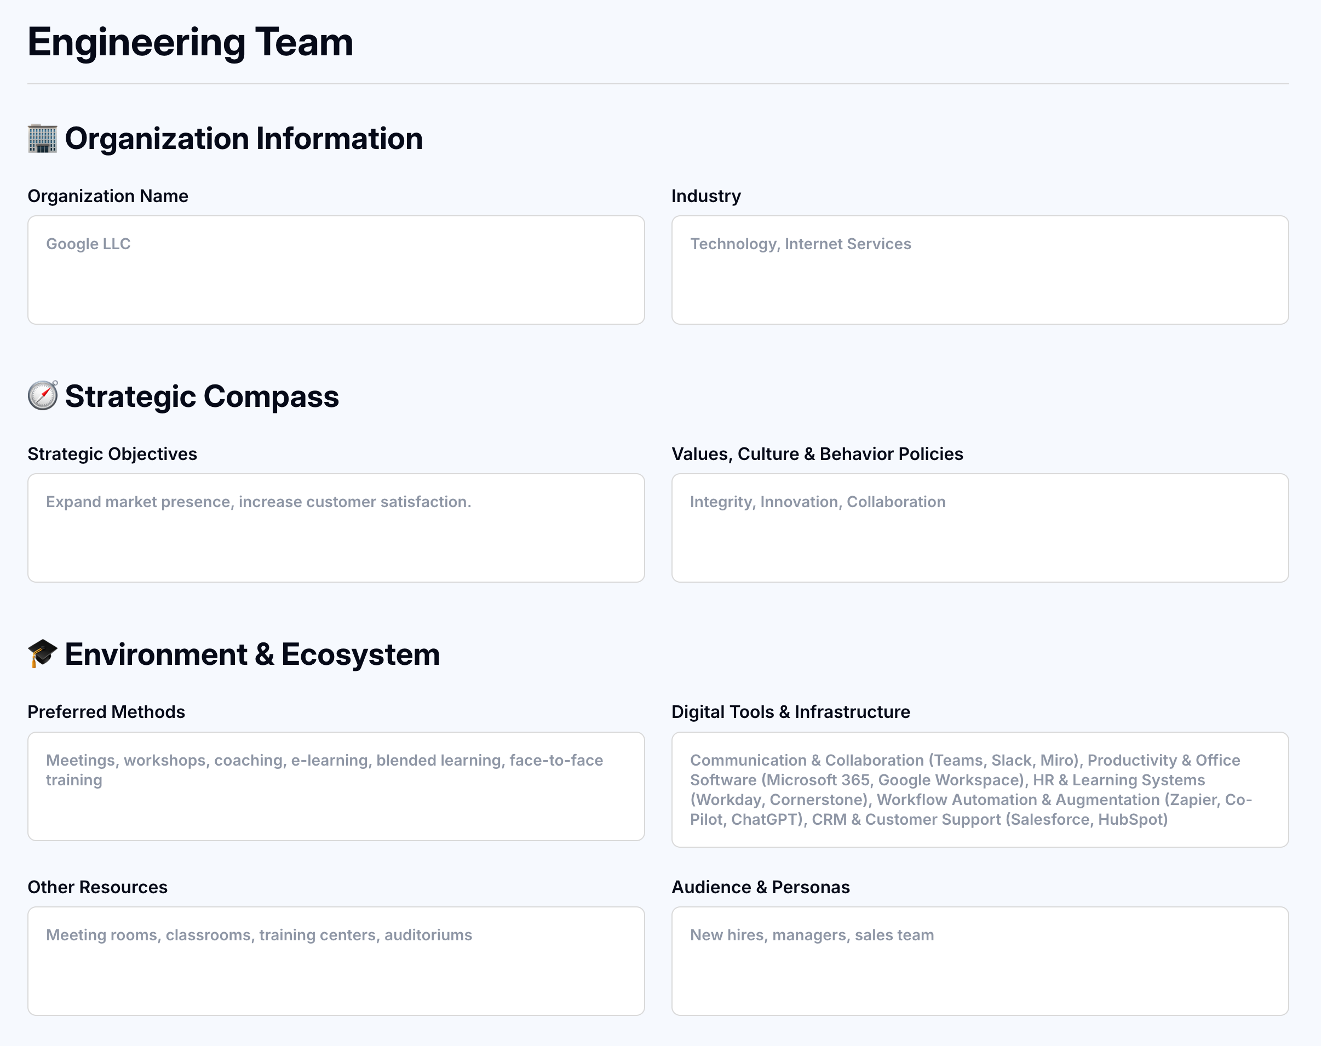Focus Digital Tools & Infrastructure text area
Image resolution: width=1321 pixels, height=1046 pixels.
click(x=979, y=789)
